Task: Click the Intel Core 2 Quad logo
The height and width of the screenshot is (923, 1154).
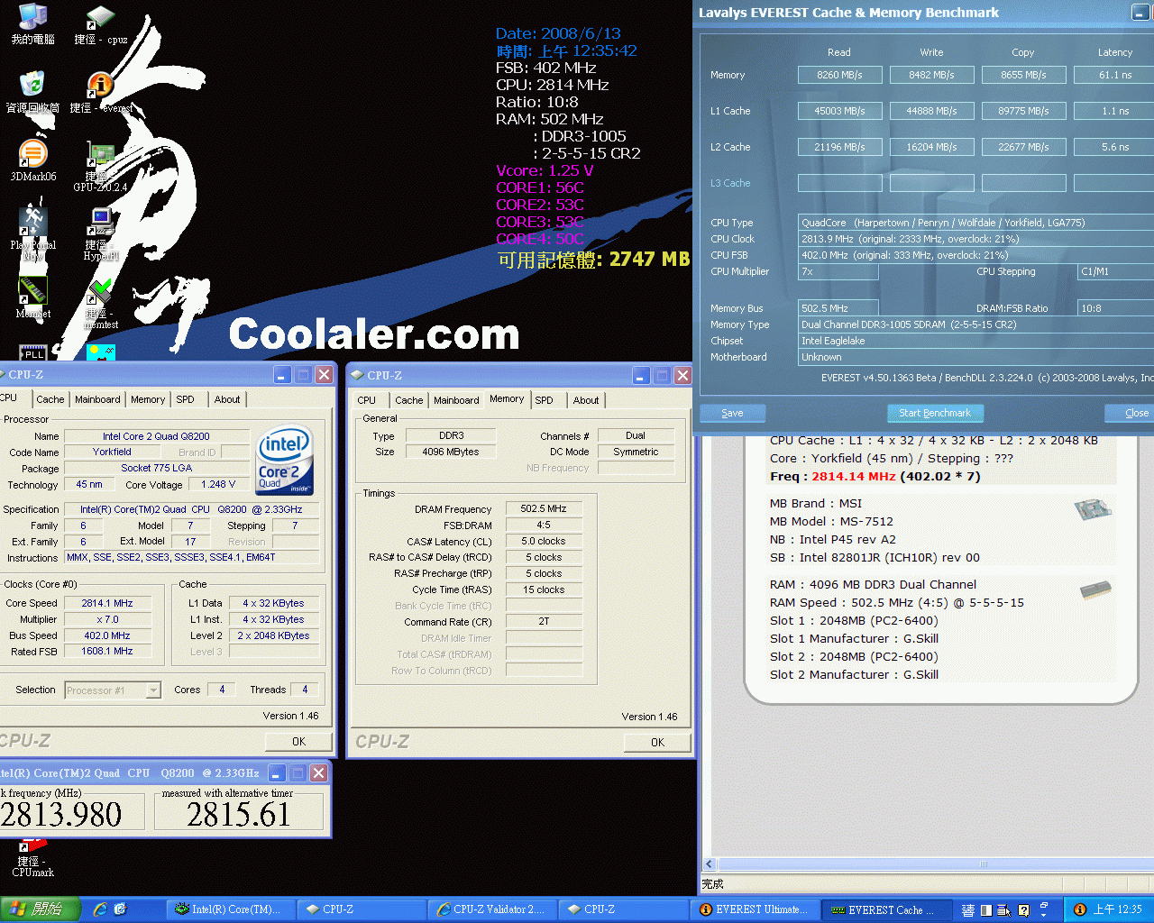Action: coord(285,460)
